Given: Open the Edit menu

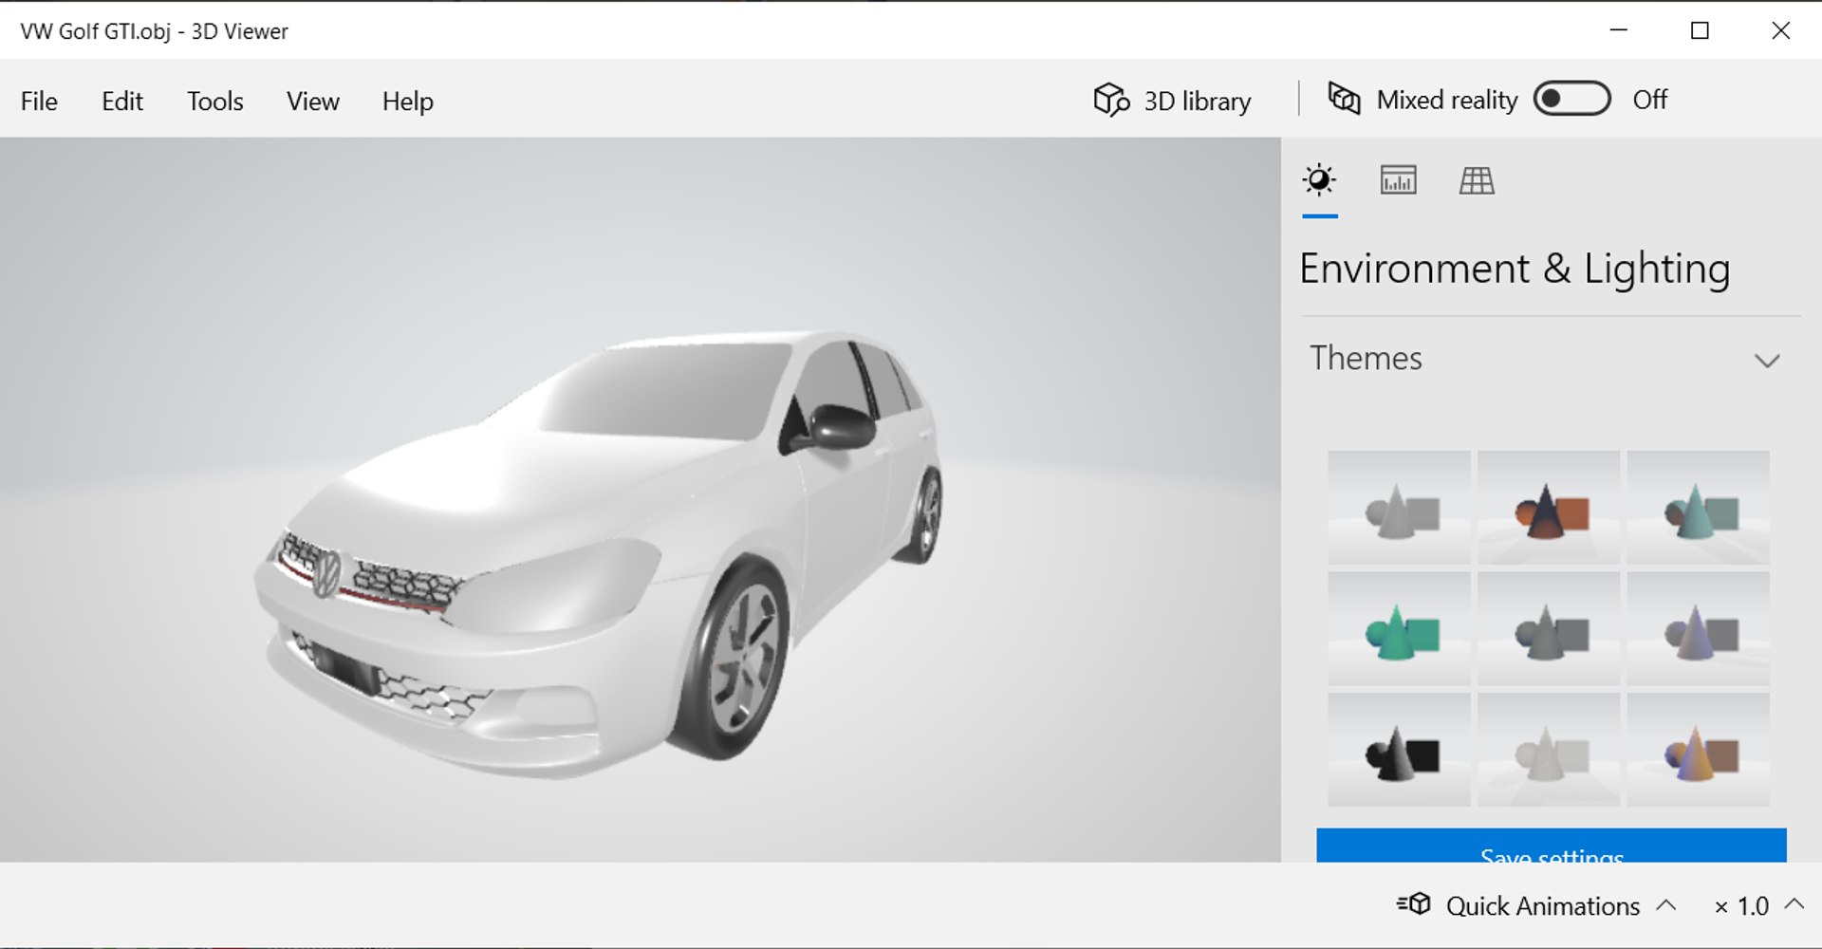Looking at the screenshot, I should point(122,101).
